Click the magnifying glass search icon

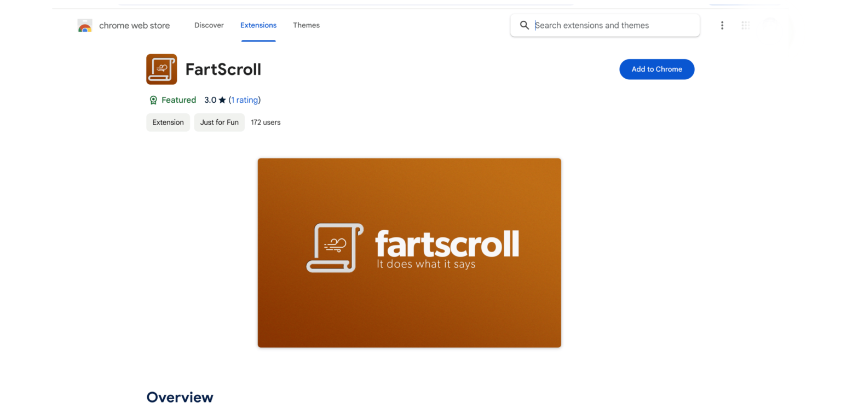click(524, 25)
